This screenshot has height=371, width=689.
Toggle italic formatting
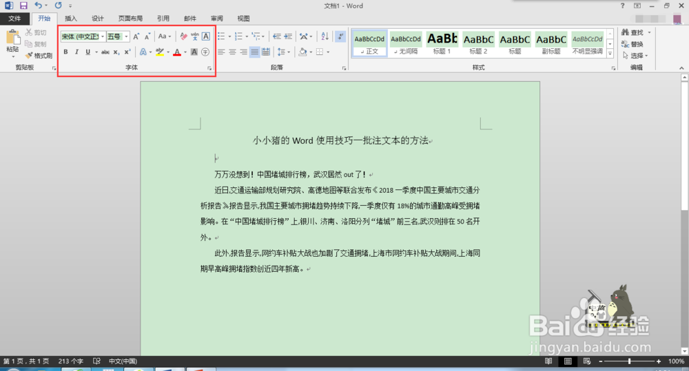click(x=76, y=52)
